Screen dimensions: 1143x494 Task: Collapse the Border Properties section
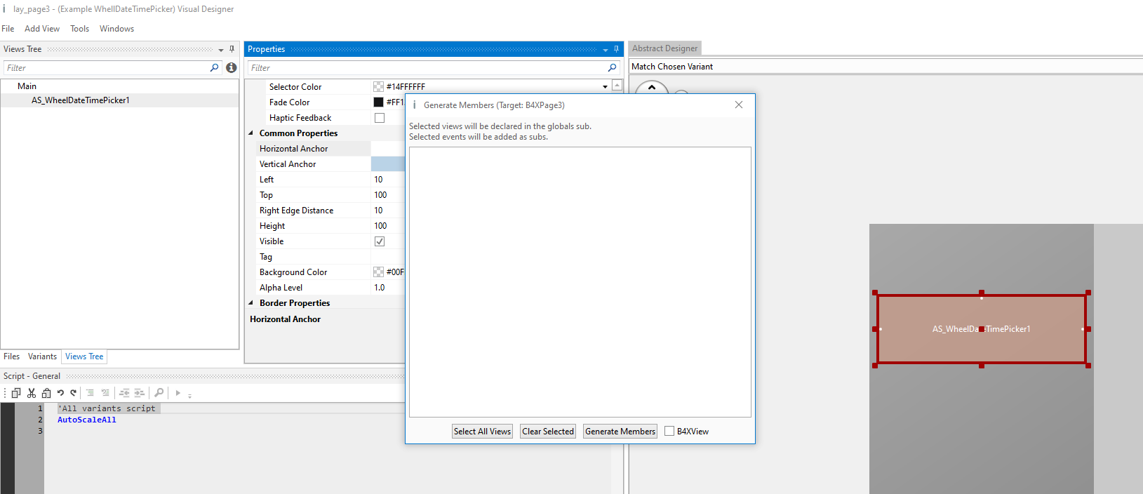tap(251, 303)
